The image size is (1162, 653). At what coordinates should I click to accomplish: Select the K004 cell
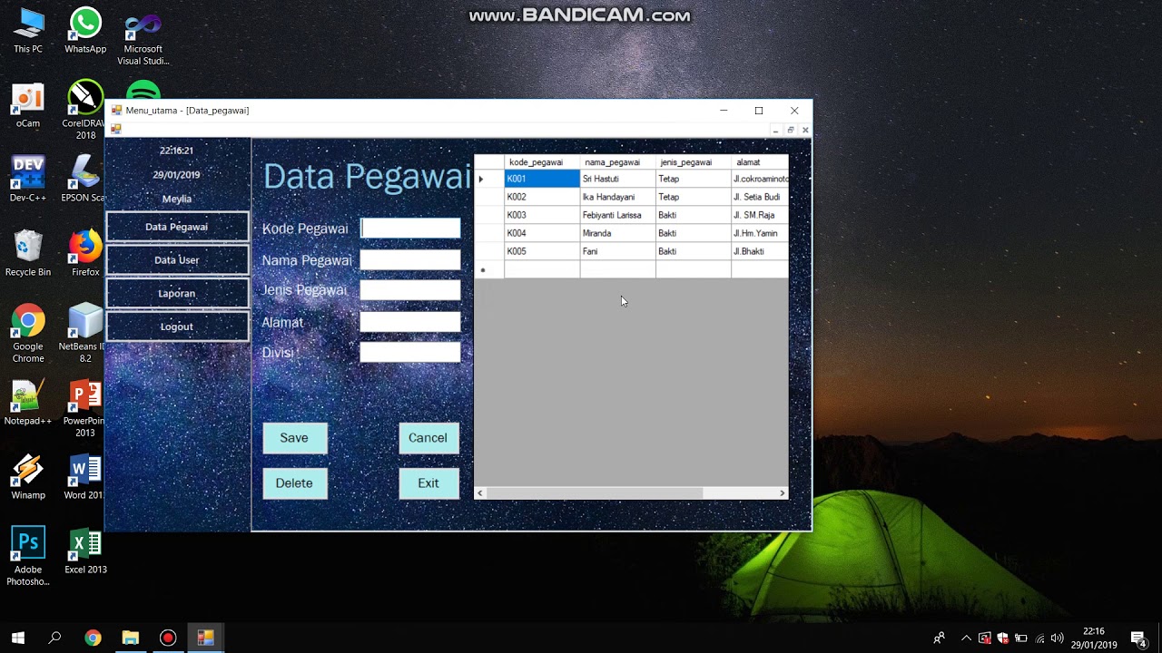[542, 233]
